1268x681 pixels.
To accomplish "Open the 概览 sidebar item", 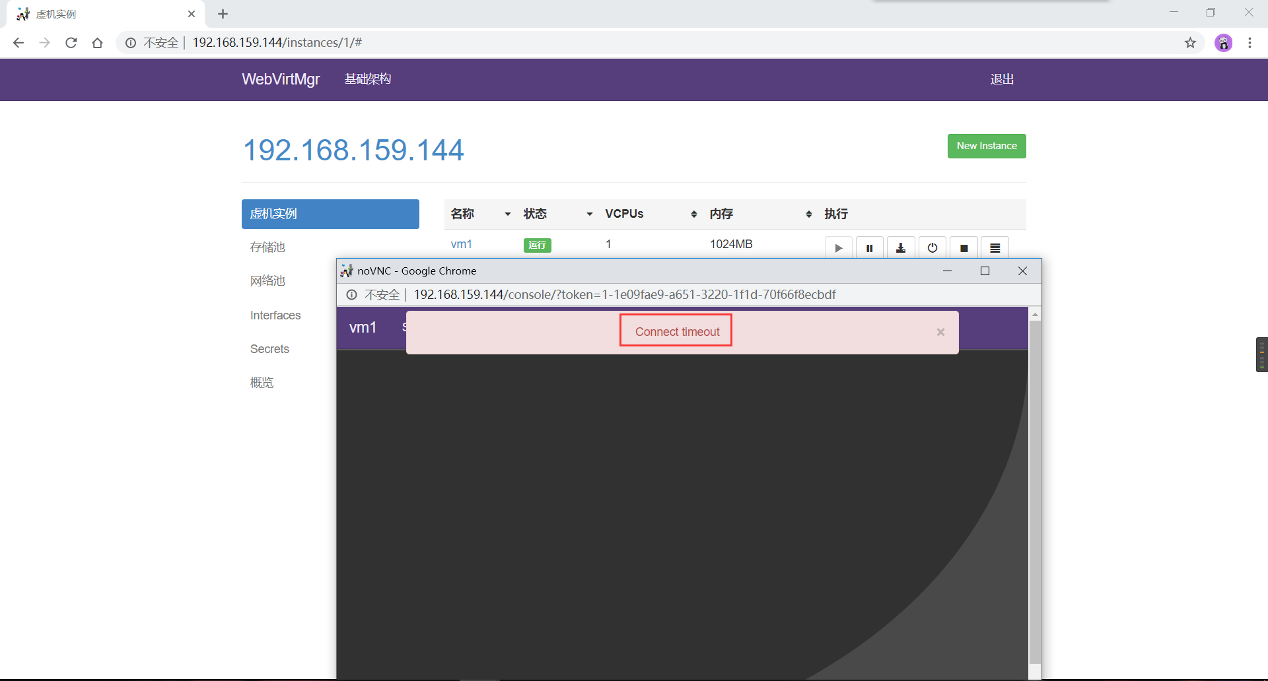I will tap(262, 383).
